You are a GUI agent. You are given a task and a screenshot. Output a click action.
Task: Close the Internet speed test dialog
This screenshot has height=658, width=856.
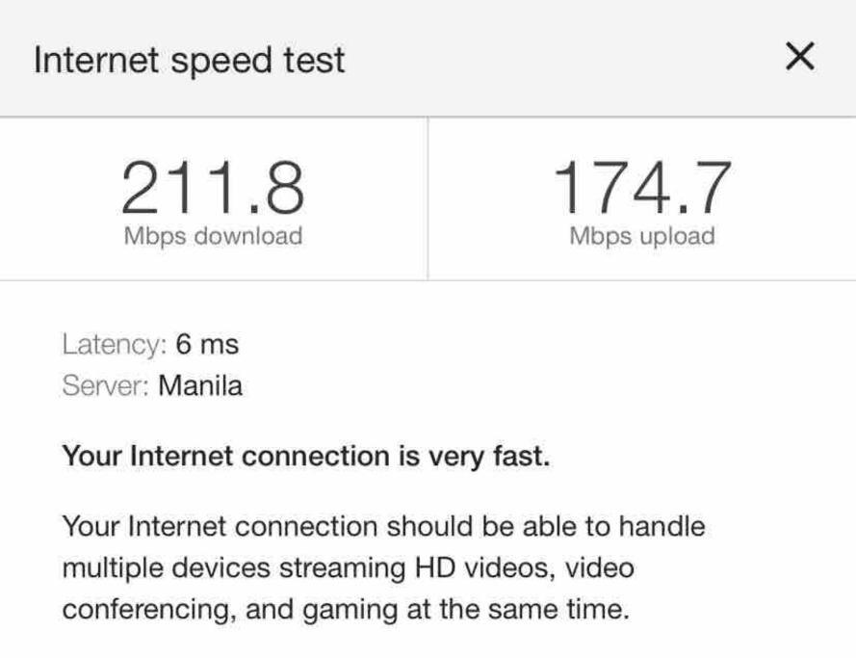[800, 58]
